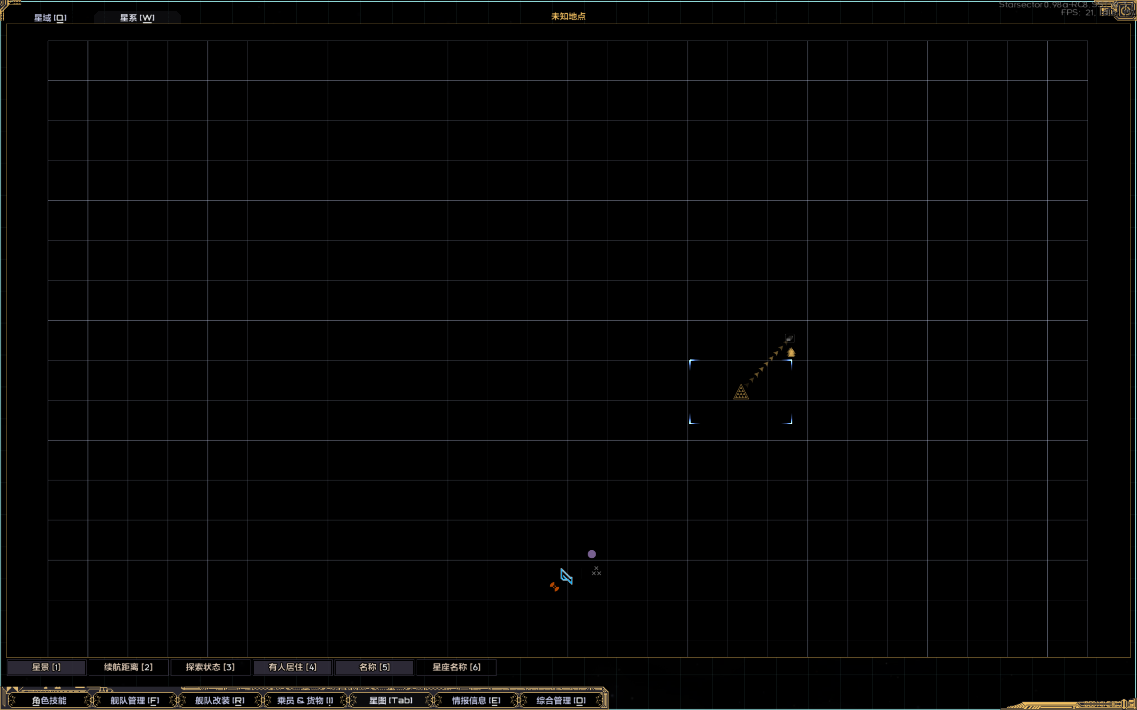Image resolution: width=1137 pixels, height=710 pixels.
Task: Toggle the 有人居住 [4] inhabited filter
Action: click(x=293, y=667)
